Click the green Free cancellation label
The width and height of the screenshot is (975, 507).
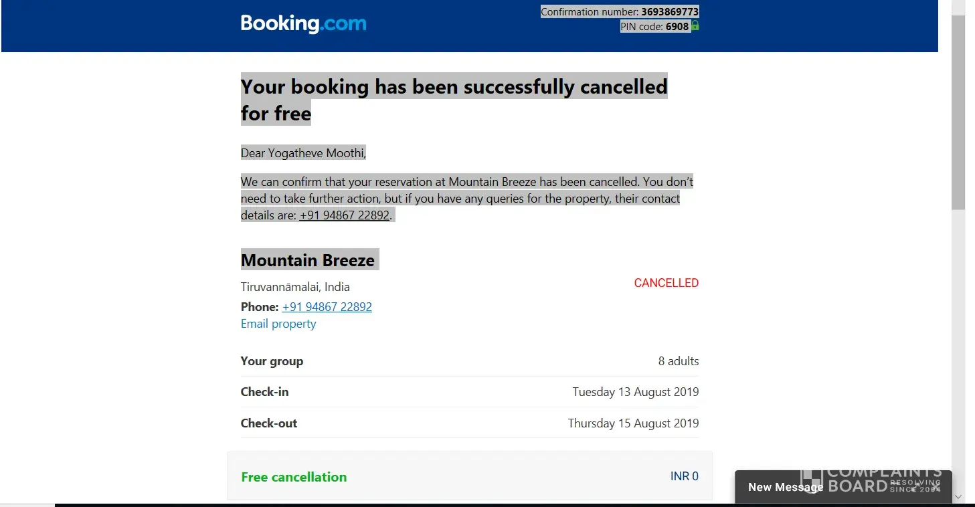coord(294,477)
